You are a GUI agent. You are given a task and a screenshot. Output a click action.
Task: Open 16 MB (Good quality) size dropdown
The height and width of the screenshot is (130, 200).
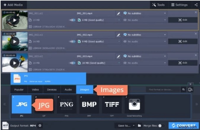click(x=99, y=63)
